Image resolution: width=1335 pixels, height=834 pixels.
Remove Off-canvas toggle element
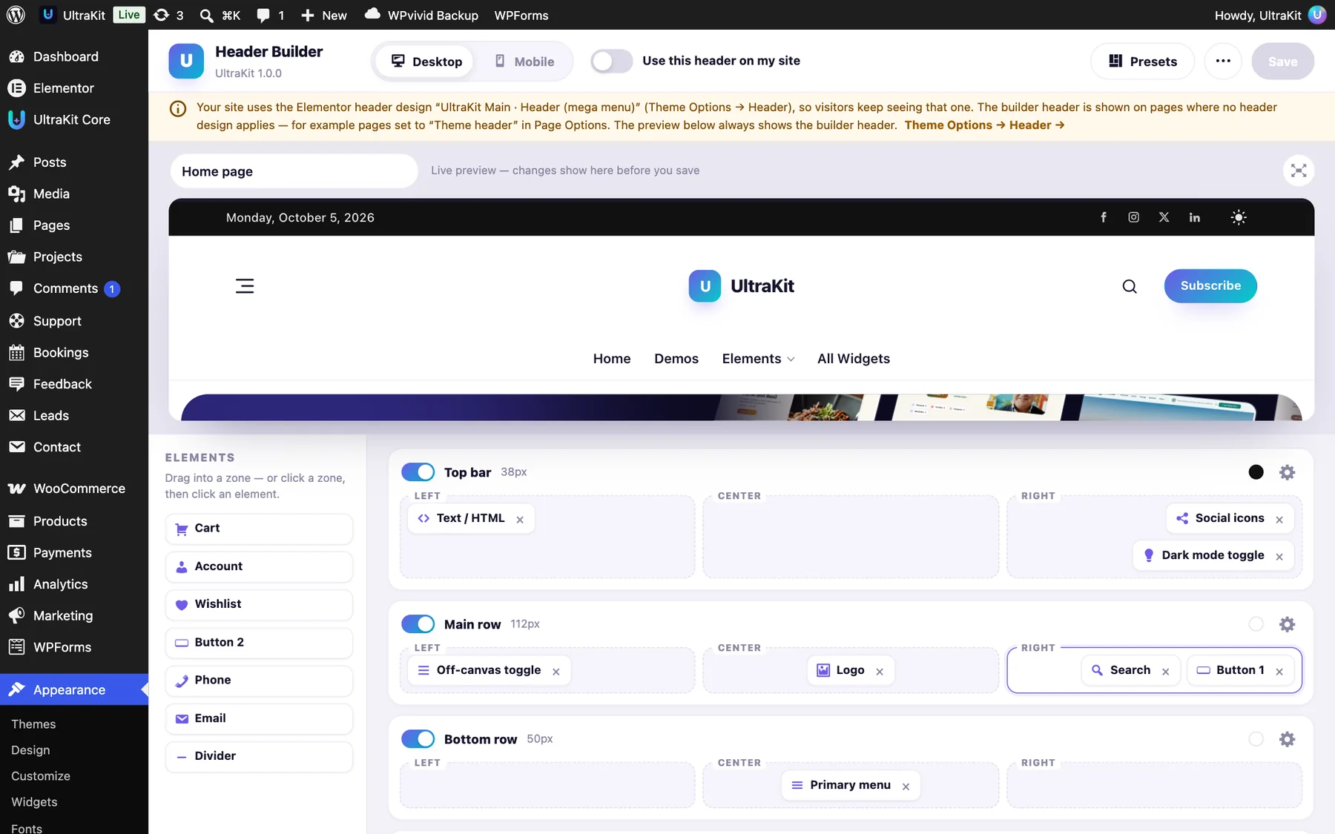point(556,671)
